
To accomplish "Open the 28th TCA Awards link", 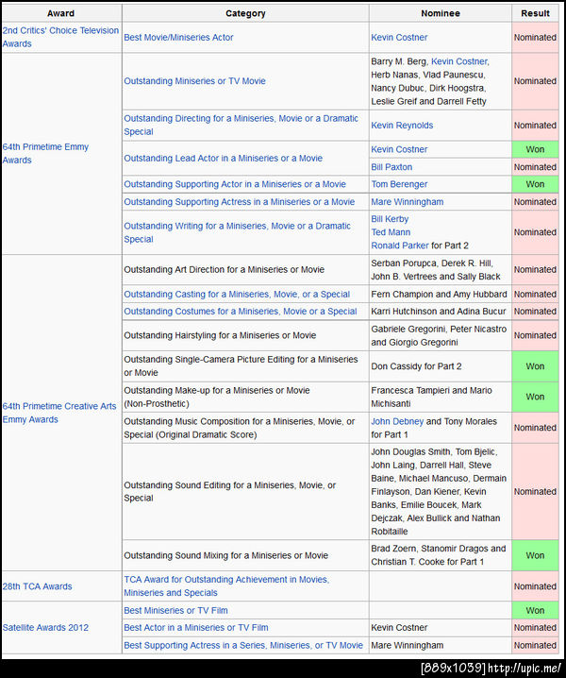I will (x=37, y=586).
